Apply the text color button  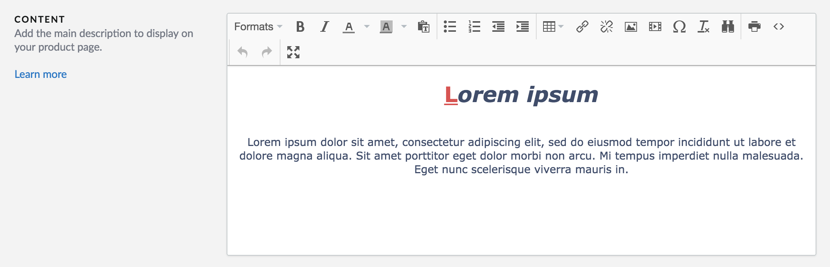click(349, 27)
